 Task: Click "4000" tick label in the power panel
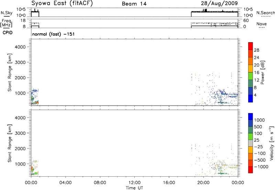click(x=20, y=47)
